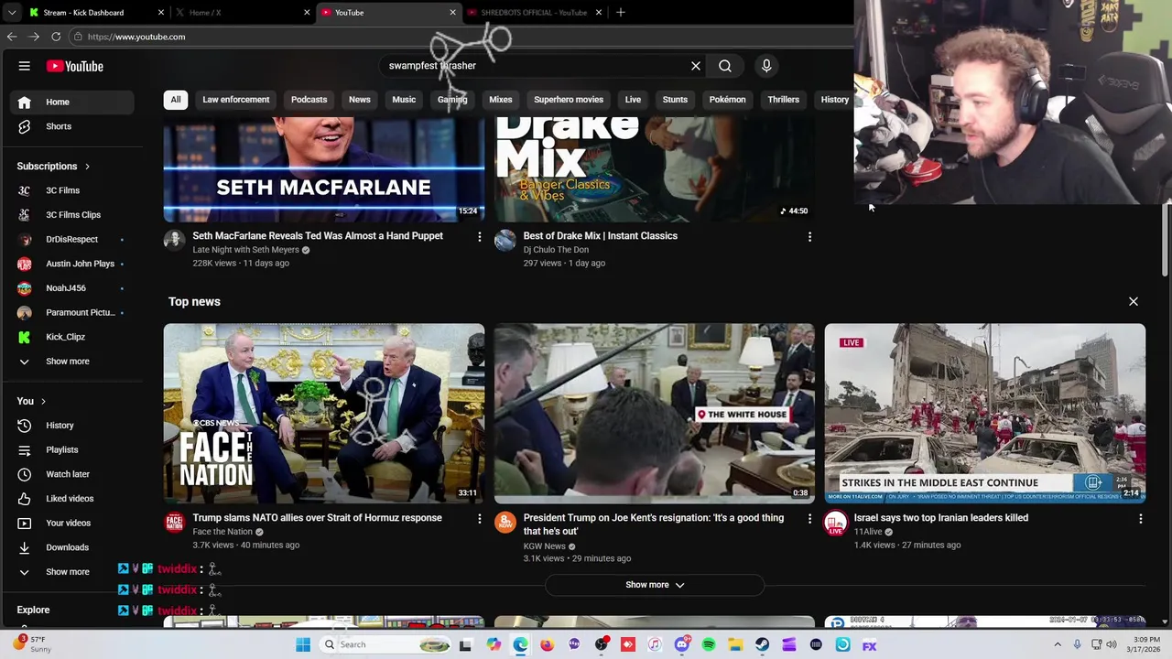Image resolution: width=1172 pixels, height=659 pixels.
Task: Open Spotify from the taskbar
Action: point(709,644)
